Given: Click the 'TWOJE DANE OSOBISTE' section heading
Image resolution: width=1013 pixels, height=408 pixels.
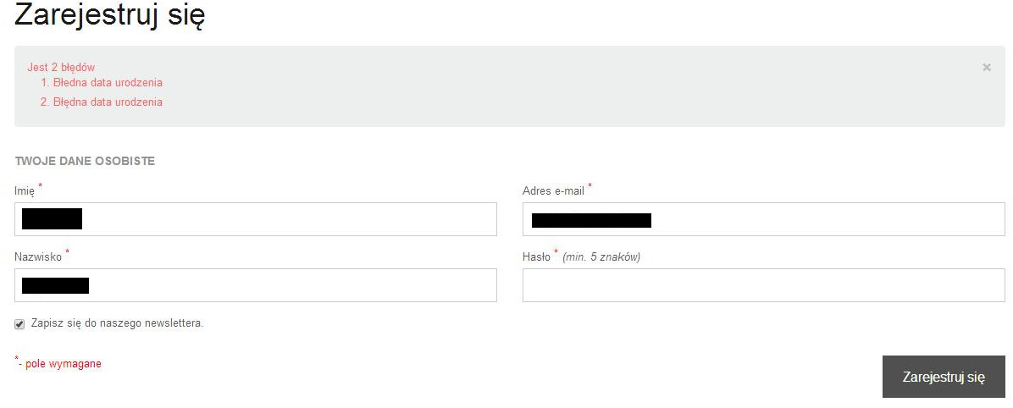Looking at the screenshot, I should (85, 161).
